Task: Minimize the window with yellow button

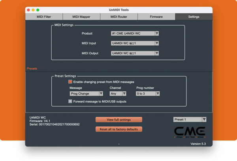Action: pos(33,10)
